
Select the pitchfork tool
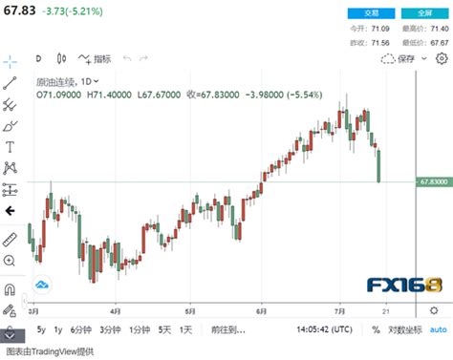(x=10, y=105)
